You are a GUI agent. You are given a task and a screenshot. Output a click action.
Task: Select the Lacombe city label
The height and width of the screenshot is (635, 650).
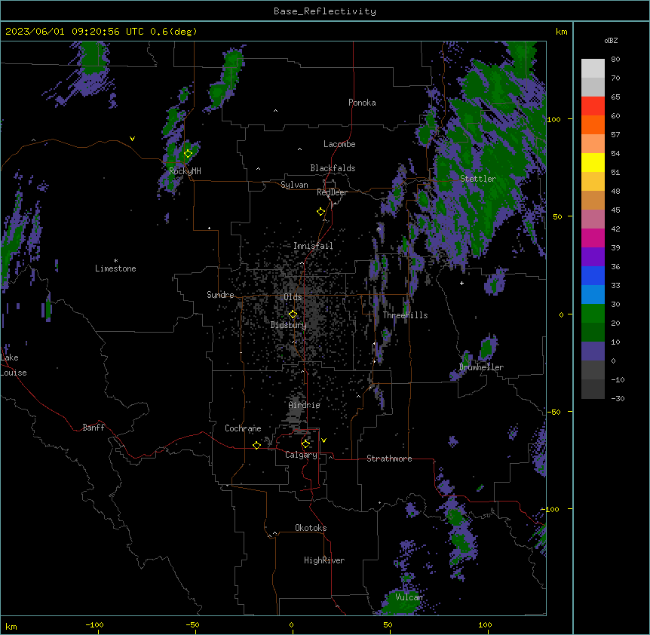tap(339, 144)
